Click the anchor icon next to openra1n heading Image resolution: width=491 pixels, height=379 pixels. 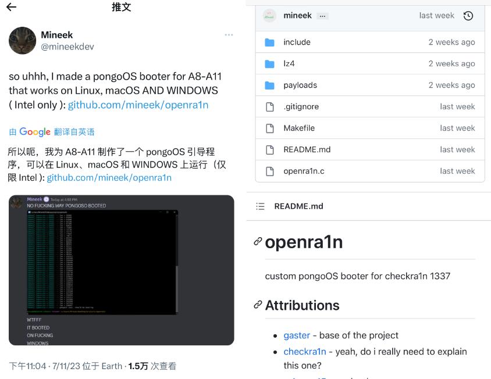pyautogui.click(x=257, y=242)
